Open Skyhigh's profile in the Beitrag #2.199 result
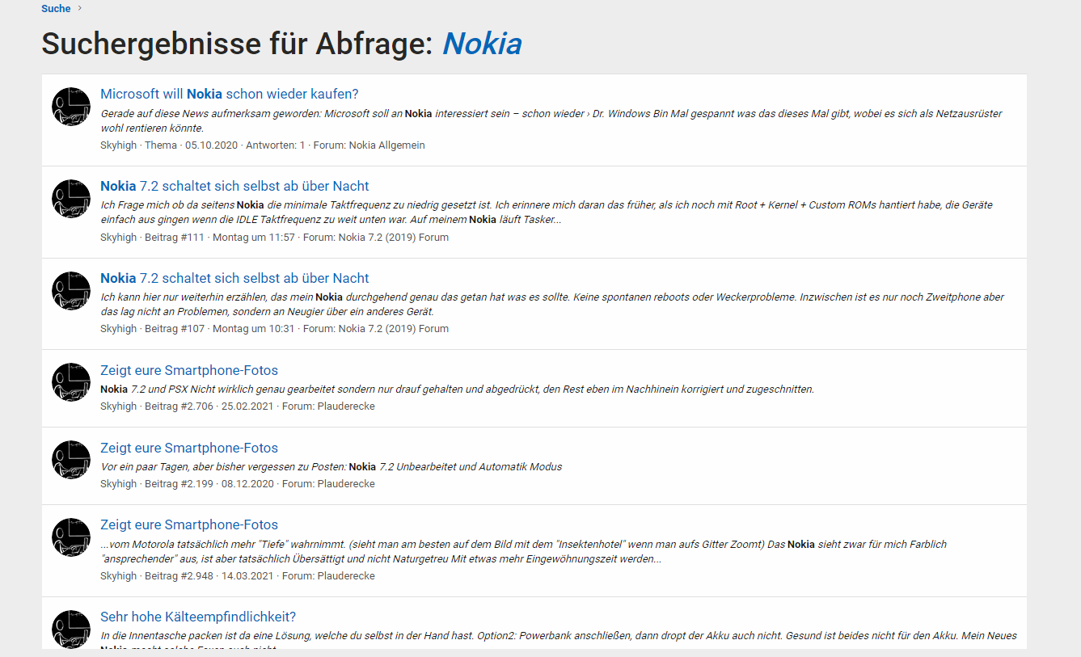 coord(119,484)
